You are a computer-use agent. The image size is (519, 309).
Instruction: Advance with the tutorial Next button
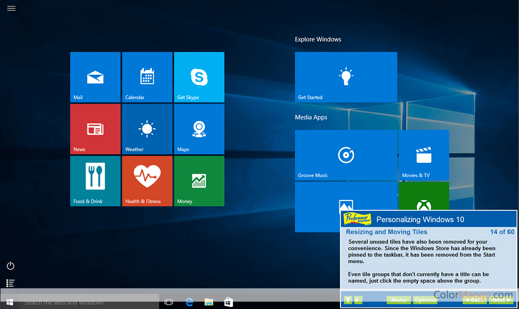(x=501, y=300)
